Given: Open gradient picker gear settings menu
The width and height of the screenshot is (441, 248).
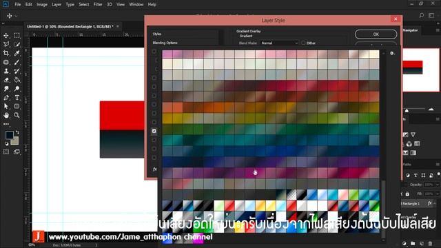Looking at the screenshot, I should (x=392, y=53).
